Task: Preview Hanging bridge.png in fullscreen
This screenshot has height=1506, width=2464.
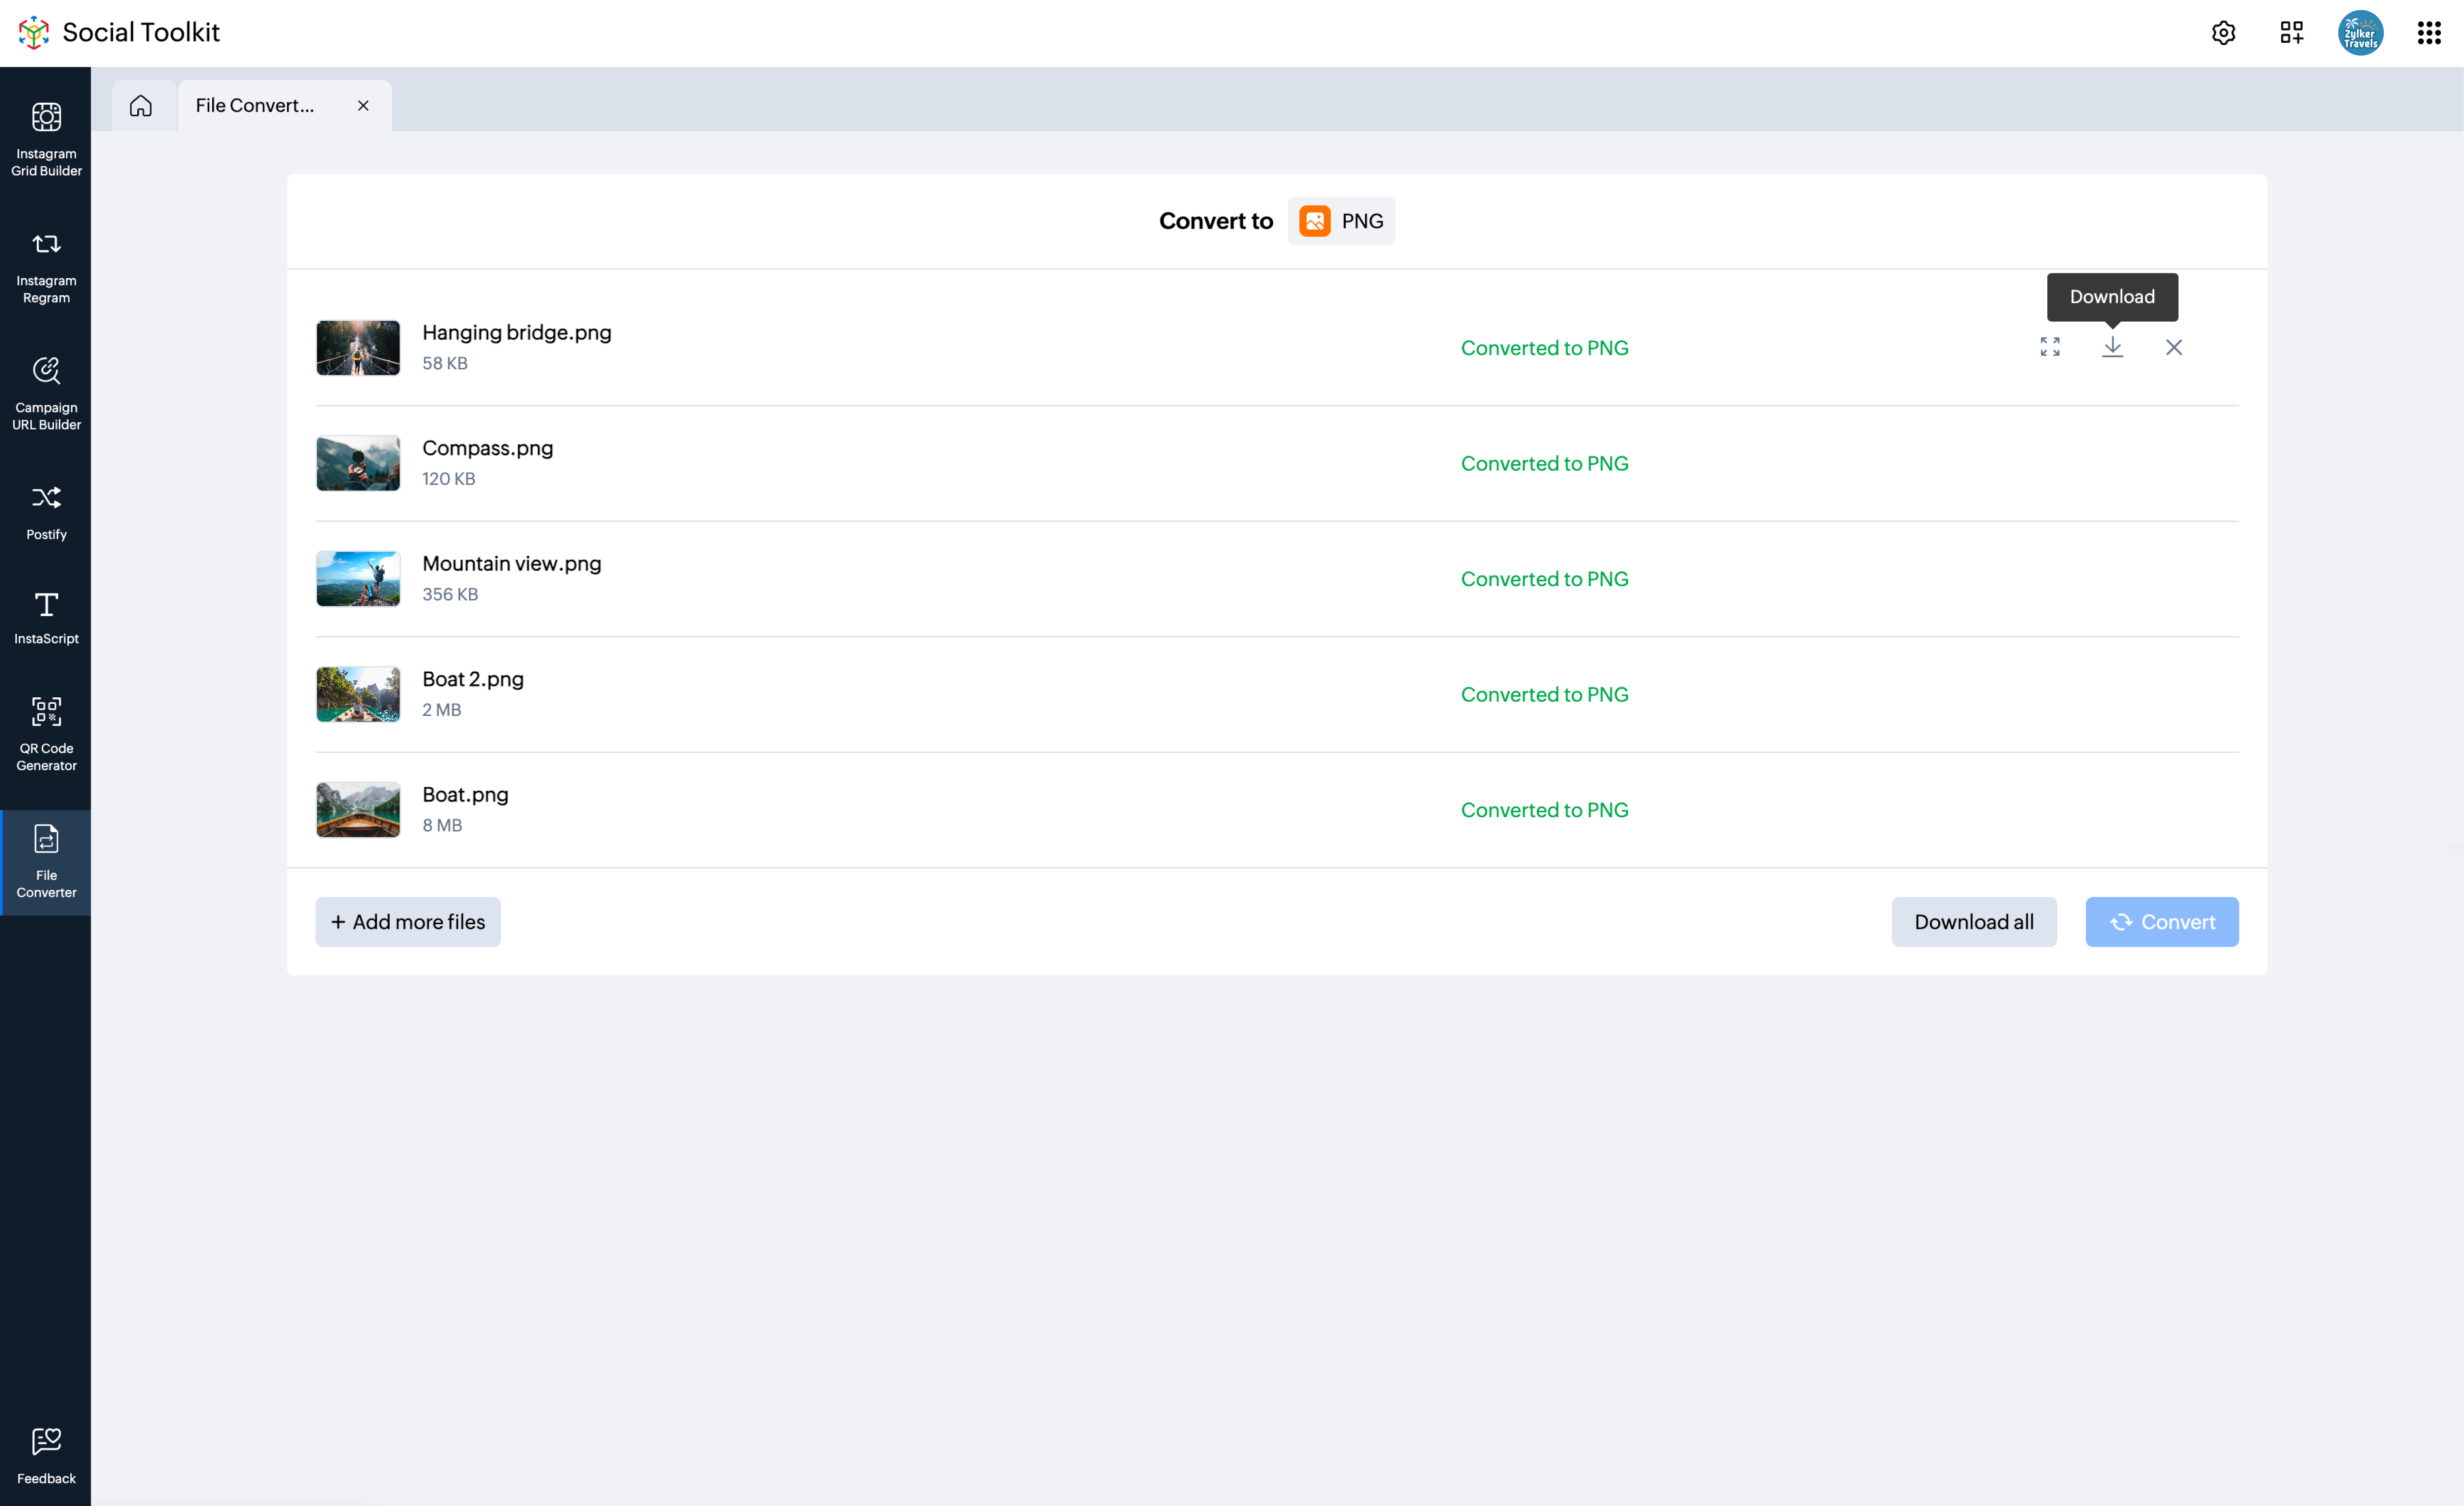Action: 2050,347
